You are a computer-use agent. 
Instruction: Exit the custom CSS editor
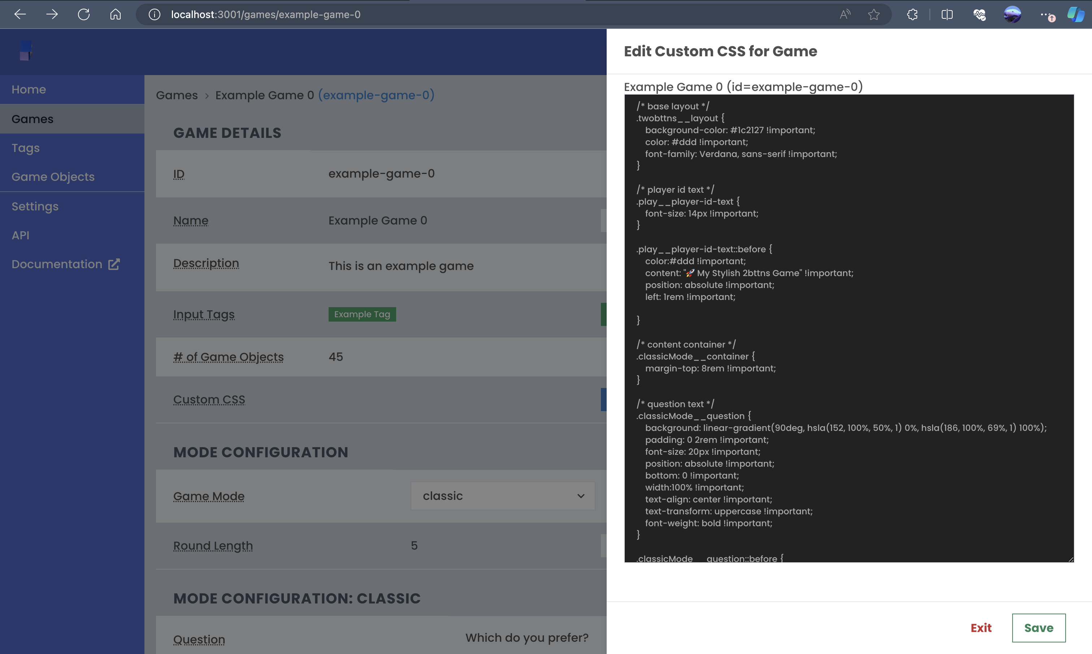click(x=981, y=628)
